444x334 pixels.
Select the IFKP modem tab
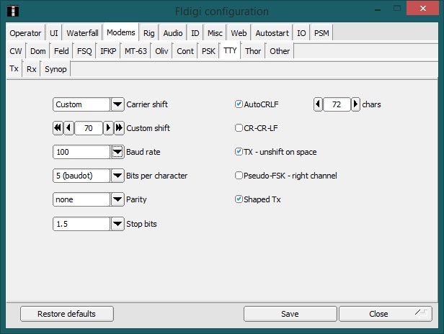(108, 51)
